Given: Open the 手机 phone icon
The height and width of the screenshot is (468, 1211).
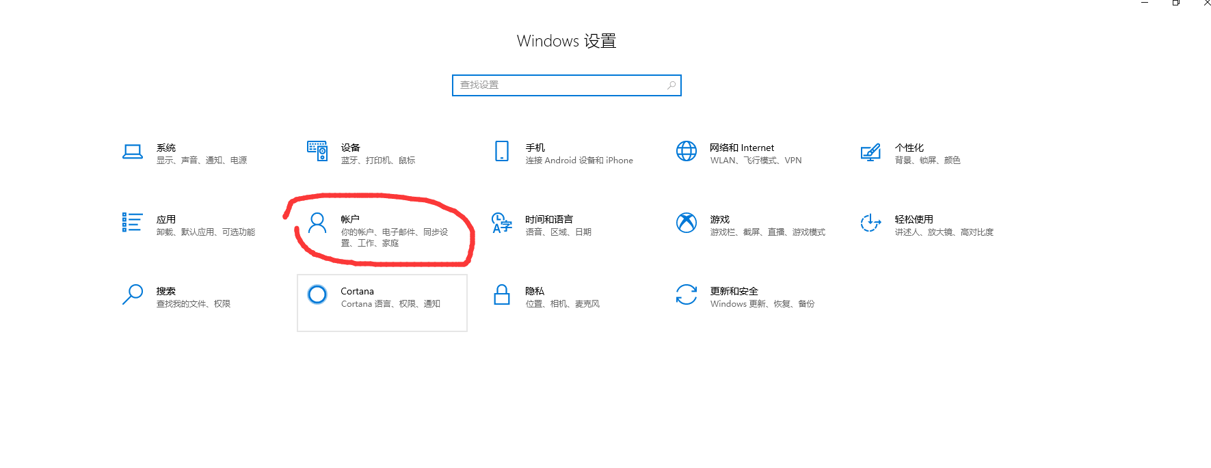Looking at the screenshot, I should tap(502, 151).
